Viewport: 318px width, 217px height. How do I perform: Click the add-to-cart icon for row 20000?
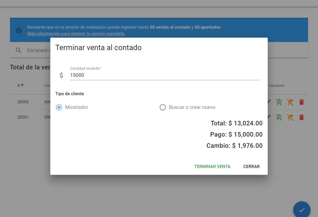pos(279,102)
